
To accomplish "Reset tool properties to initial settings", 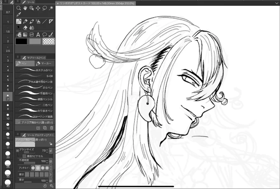I will 45,186.
